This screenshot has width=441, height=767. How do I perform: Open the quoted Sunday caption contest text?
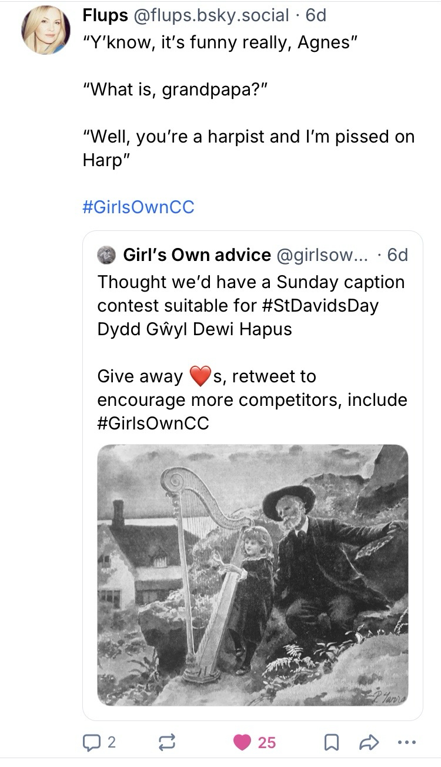pyautogui.click(x=251, y=282)
